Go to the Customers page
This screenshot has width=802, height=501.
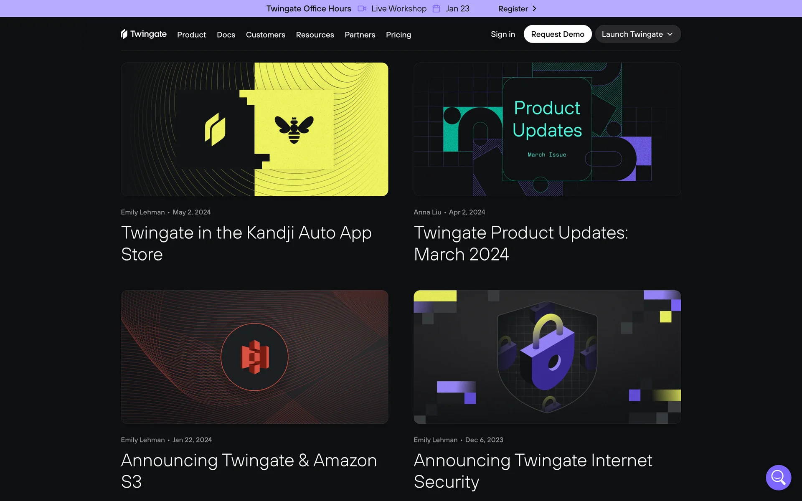pos(265,35)
